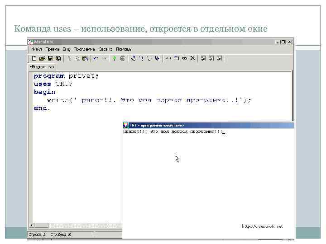Minimize the Pascal ABC window
Image resolution: width=326 pixels, height=244 pixels.
point(278,42)
